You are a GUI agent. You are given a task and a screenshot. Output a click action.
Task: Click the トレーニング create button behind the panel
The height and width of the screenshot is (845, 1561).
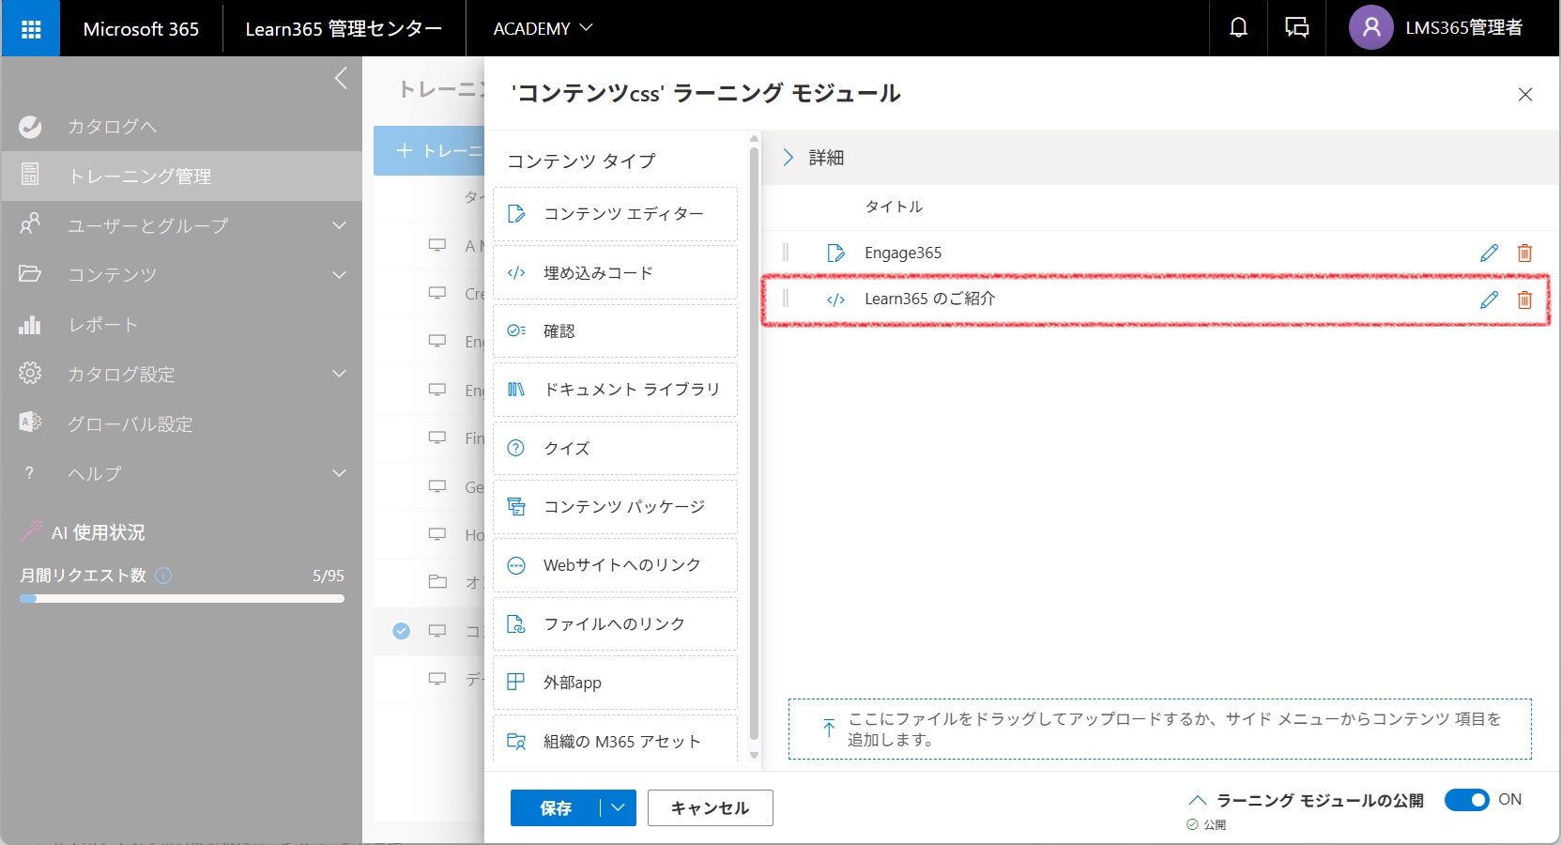click(430, 150)
